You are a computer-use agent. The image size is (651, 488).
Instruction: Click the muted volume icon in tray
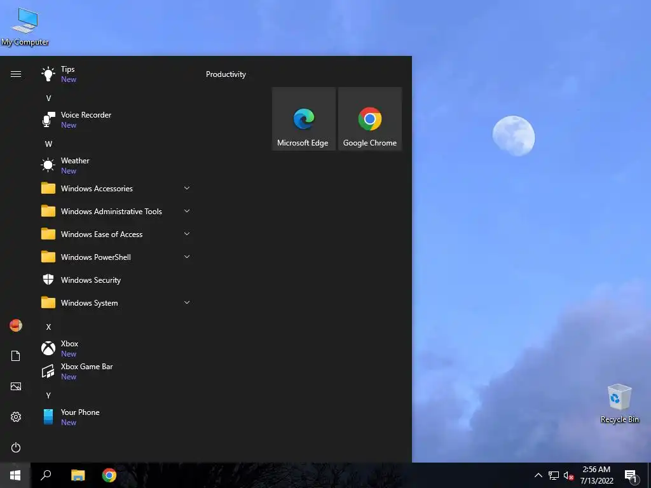pyautogui.click(x=568, y=475)
